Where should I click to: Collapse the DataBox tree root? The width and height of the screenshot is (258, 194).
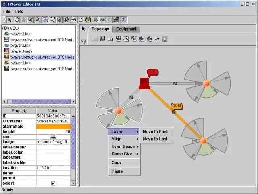(2, 28)
